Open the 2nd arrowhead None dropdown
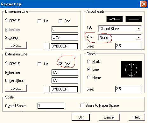 120,37
